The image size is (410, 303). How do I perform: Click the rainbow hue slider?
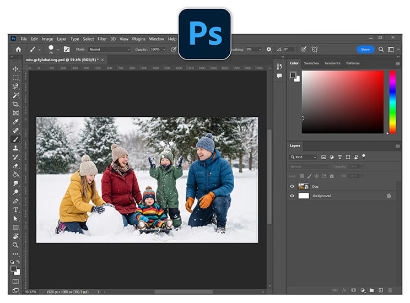[392, 102]
